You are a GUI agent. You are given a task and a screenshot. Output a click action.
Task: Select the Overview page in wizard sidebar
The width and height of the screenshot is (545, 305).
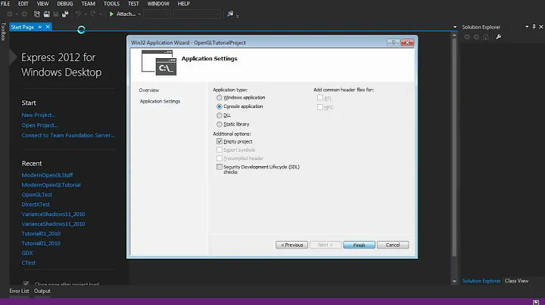[x=149, y=90]
